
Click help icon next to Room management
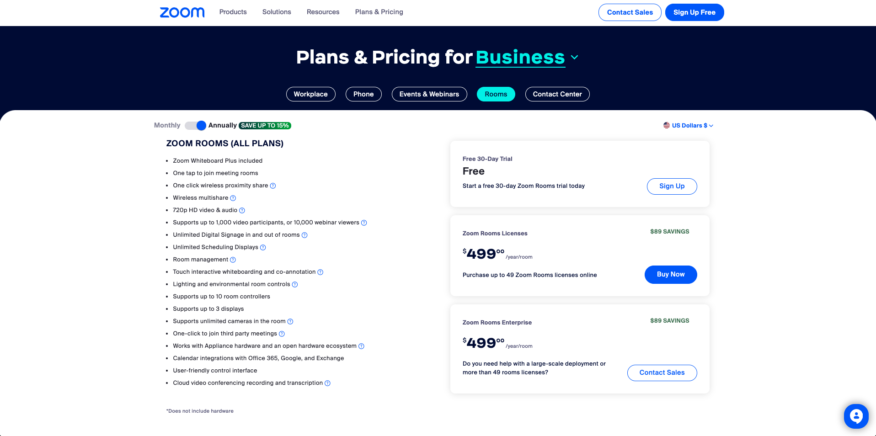[233, 260]
